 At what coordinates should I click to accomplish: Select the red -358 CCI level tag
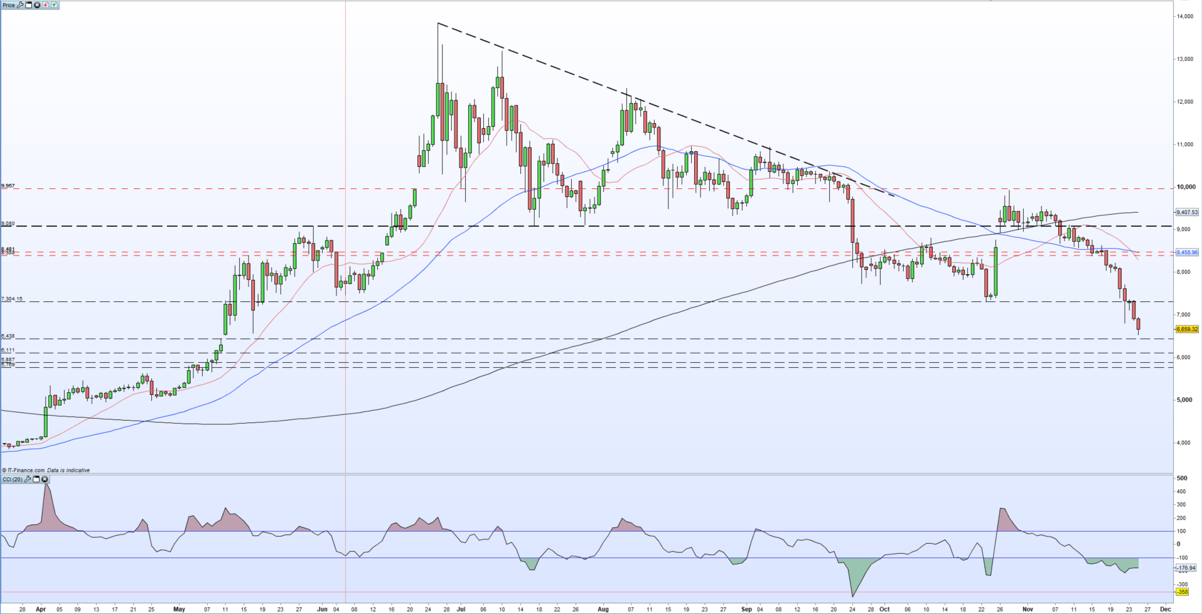[1182, 591]
